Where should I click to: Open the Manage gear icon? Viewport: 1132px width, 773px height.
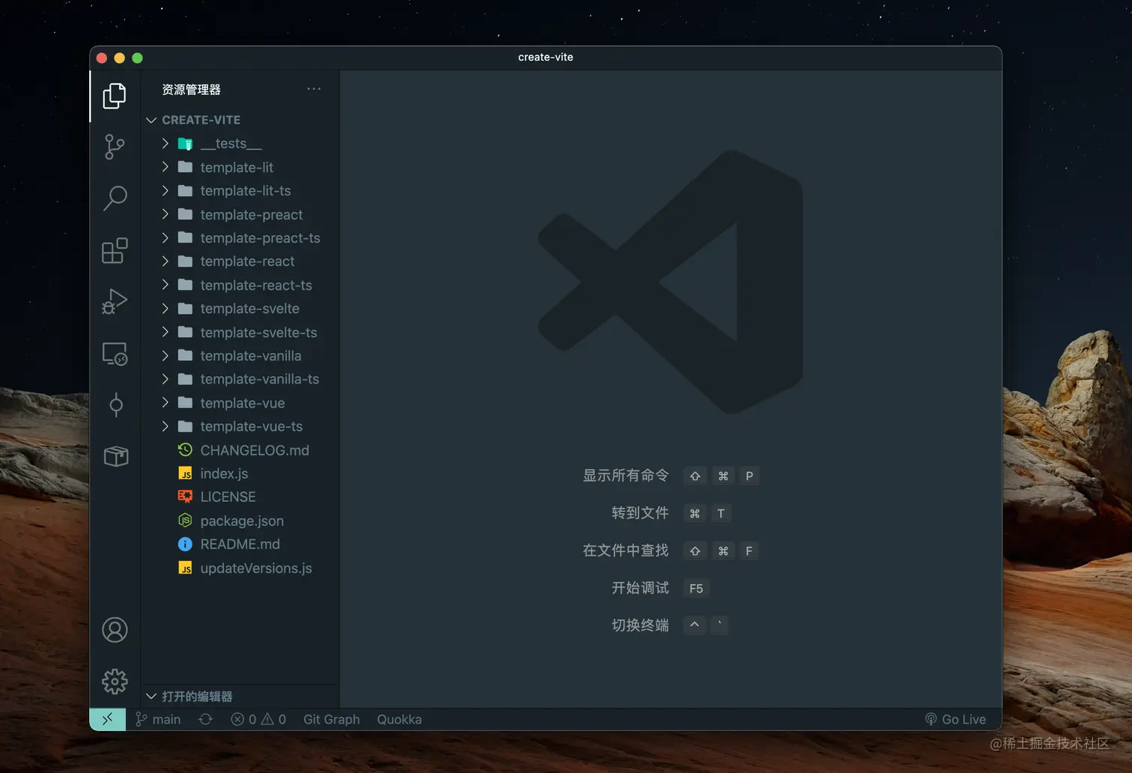tap(115, 682)
